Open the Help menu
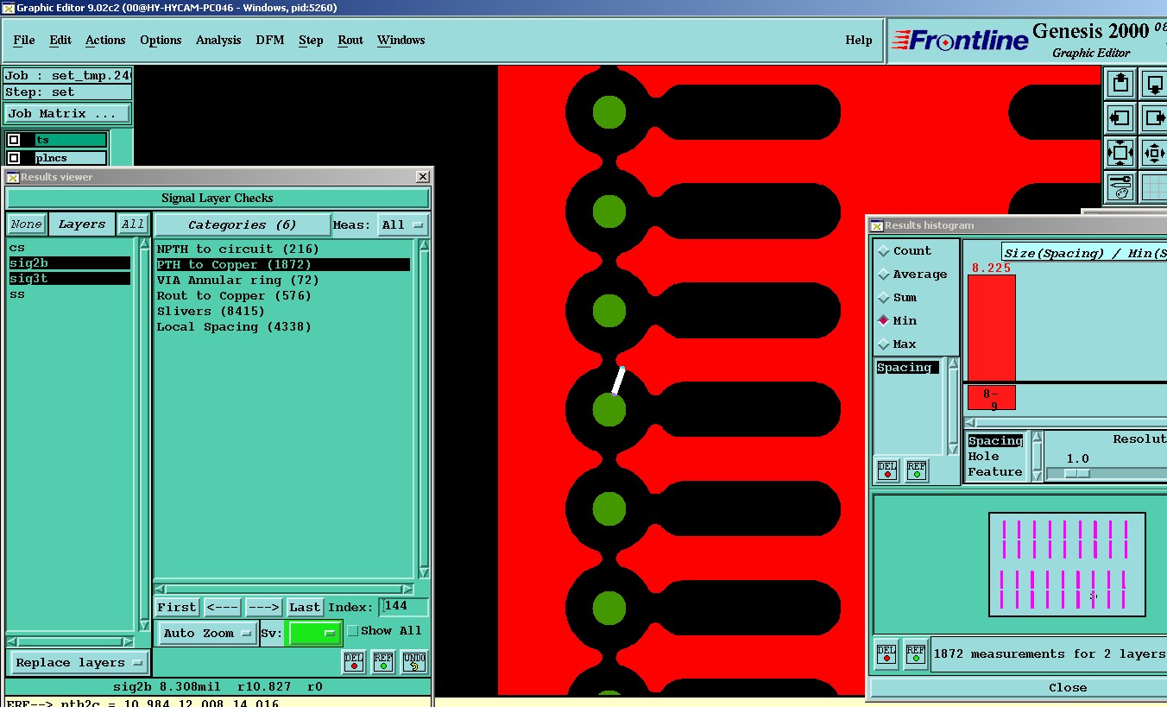The width and height of the screenshot is (1167, 707). (x=859, y=41)
